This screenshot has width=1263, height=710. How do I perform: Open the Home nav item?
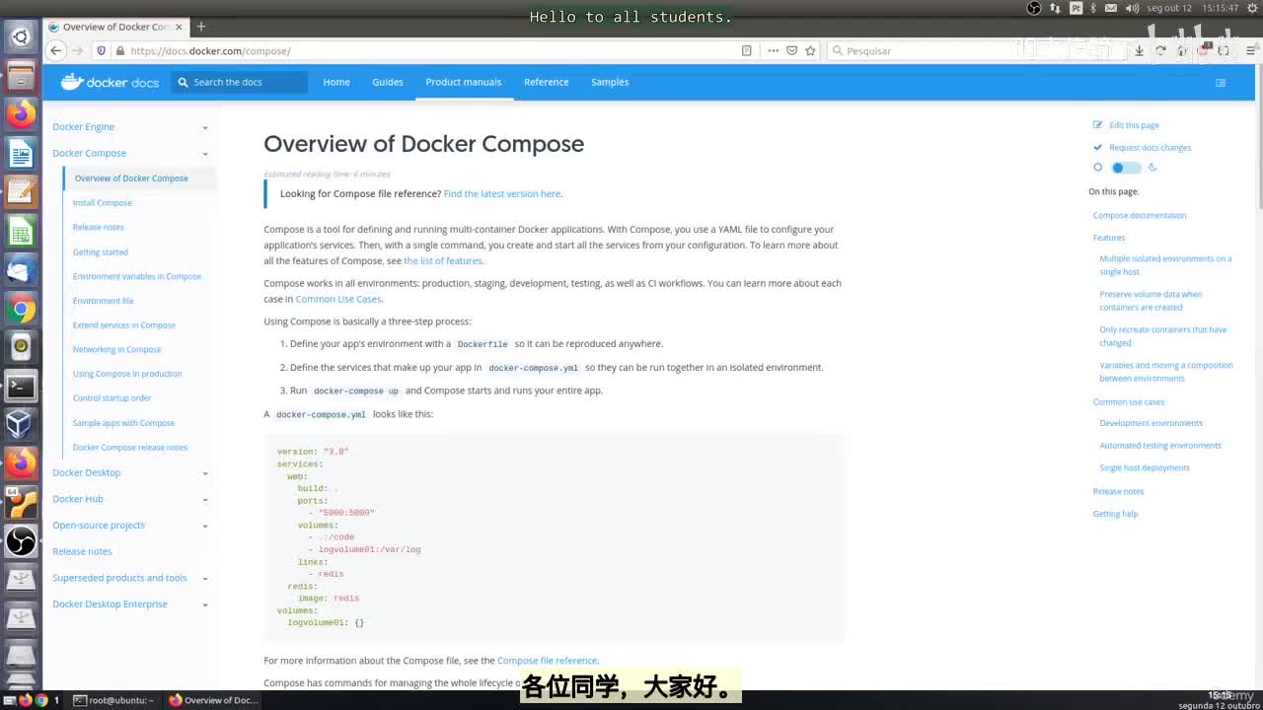click(336, 82)
